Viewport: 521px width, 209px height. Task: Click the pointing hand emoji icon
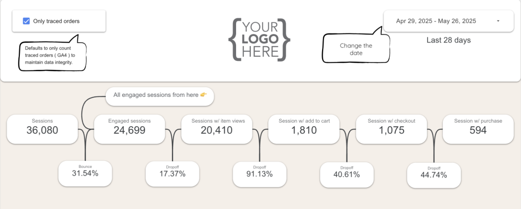pos(204,95)
